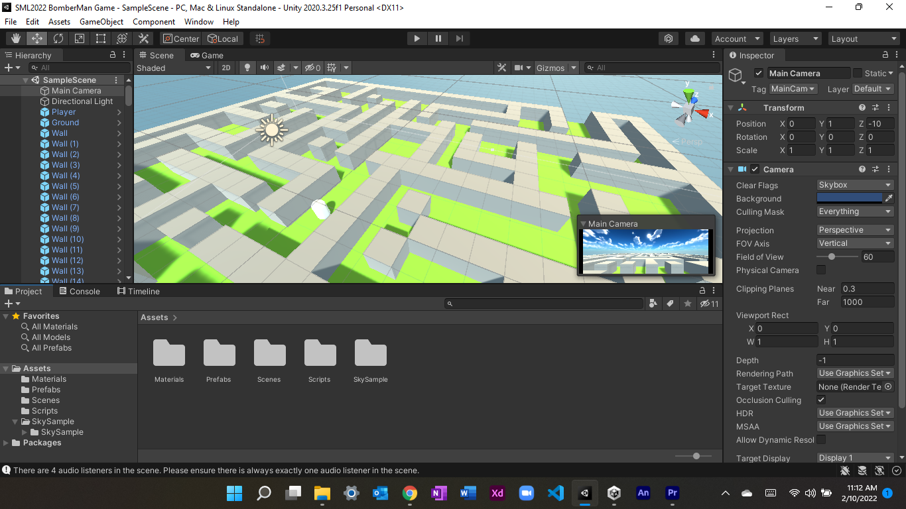Click the Project icon size slider
906x509 pixels.
tap(693, 456)
